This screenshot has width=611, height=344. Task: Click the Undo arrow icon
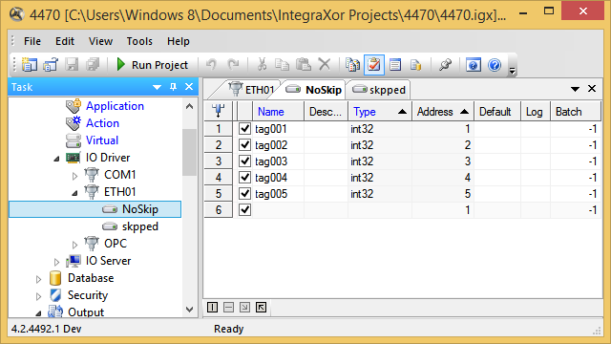click(x=212, y=64)
